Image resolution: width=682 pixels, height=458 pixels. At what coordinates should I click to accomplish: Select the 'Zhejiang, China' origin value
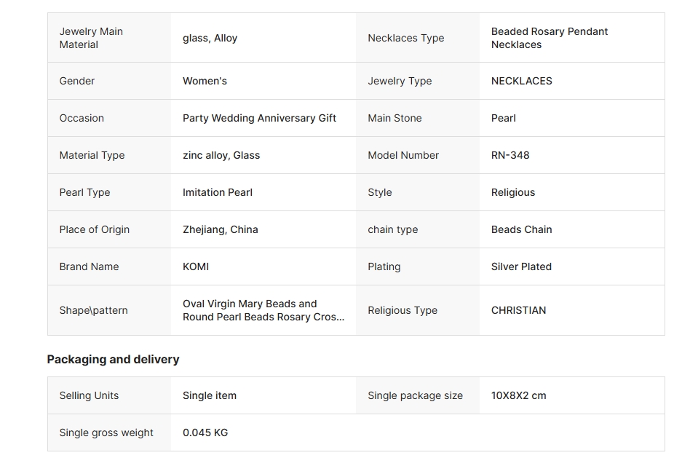[220, 229]
